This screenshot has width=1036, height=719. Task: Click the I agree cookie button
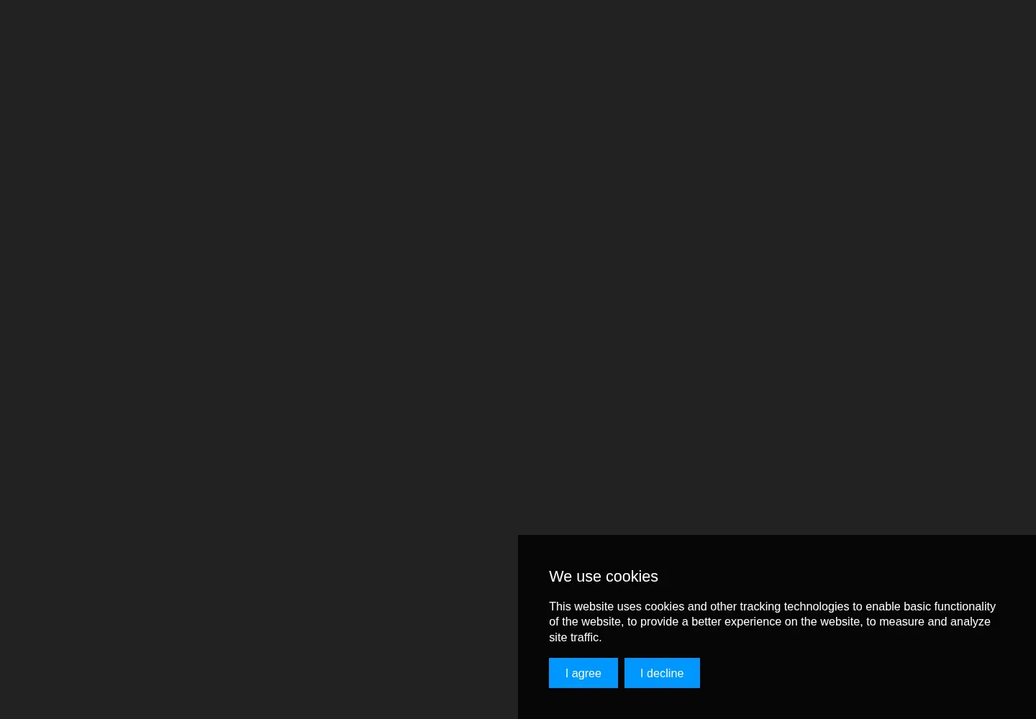[583, 673]
